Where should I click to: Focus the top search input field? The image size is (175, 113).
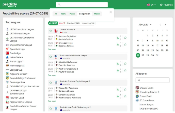point(82,5)
